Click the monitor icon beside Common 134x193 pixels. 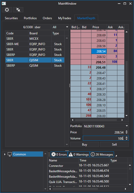click(x=10, y=154)
